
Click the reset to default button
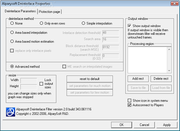[90, 79]
